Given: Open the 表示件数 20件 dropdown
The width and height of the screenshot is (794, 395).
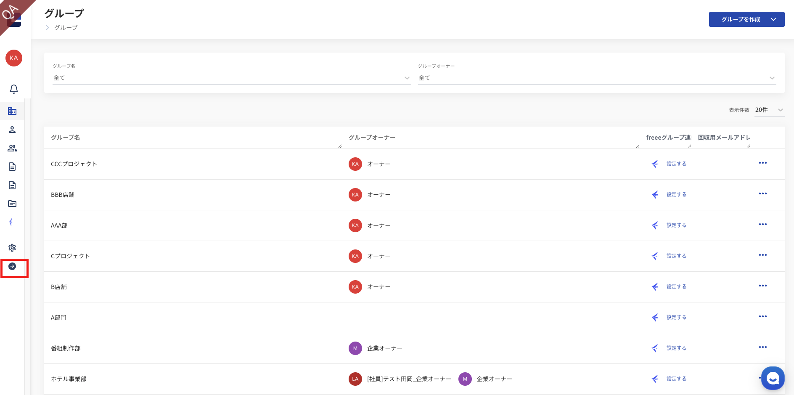Looking at the screenshot, I should tap(769, 110).
